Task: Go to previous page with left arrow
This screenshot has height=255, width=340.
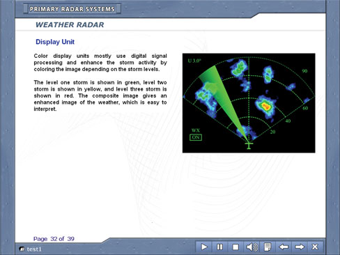Action: pyautogui.click(x=284, y=247)
